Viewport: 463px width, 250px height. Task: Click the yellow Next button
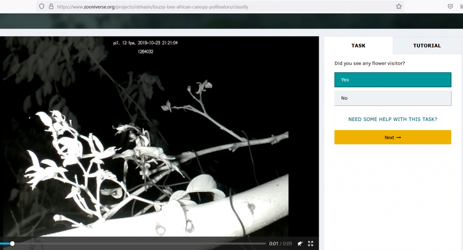coord(393,137)
